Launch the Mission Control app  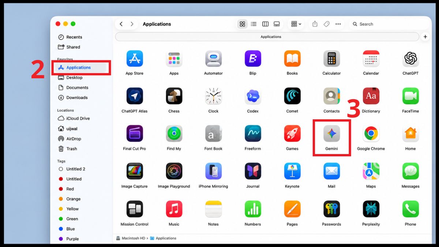pos(134,209)
